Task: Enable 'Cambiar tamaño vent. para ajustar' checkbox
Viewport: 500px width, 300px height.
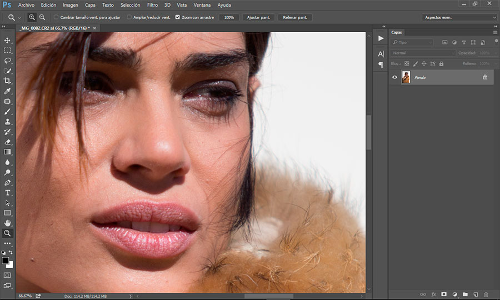Action: pyautogui.click(x=56, y=17)
